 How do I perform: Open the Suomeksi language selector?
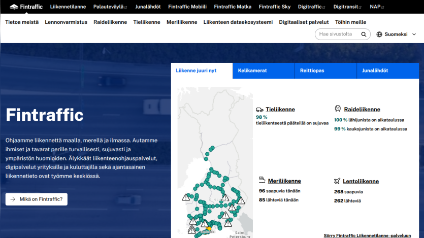tap(396, 35)
